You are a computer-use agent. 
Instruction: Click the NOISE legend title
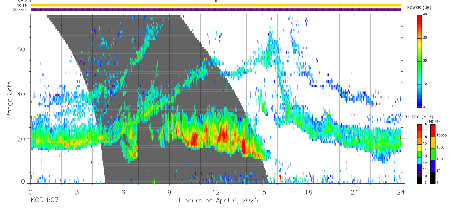[435, 121]
